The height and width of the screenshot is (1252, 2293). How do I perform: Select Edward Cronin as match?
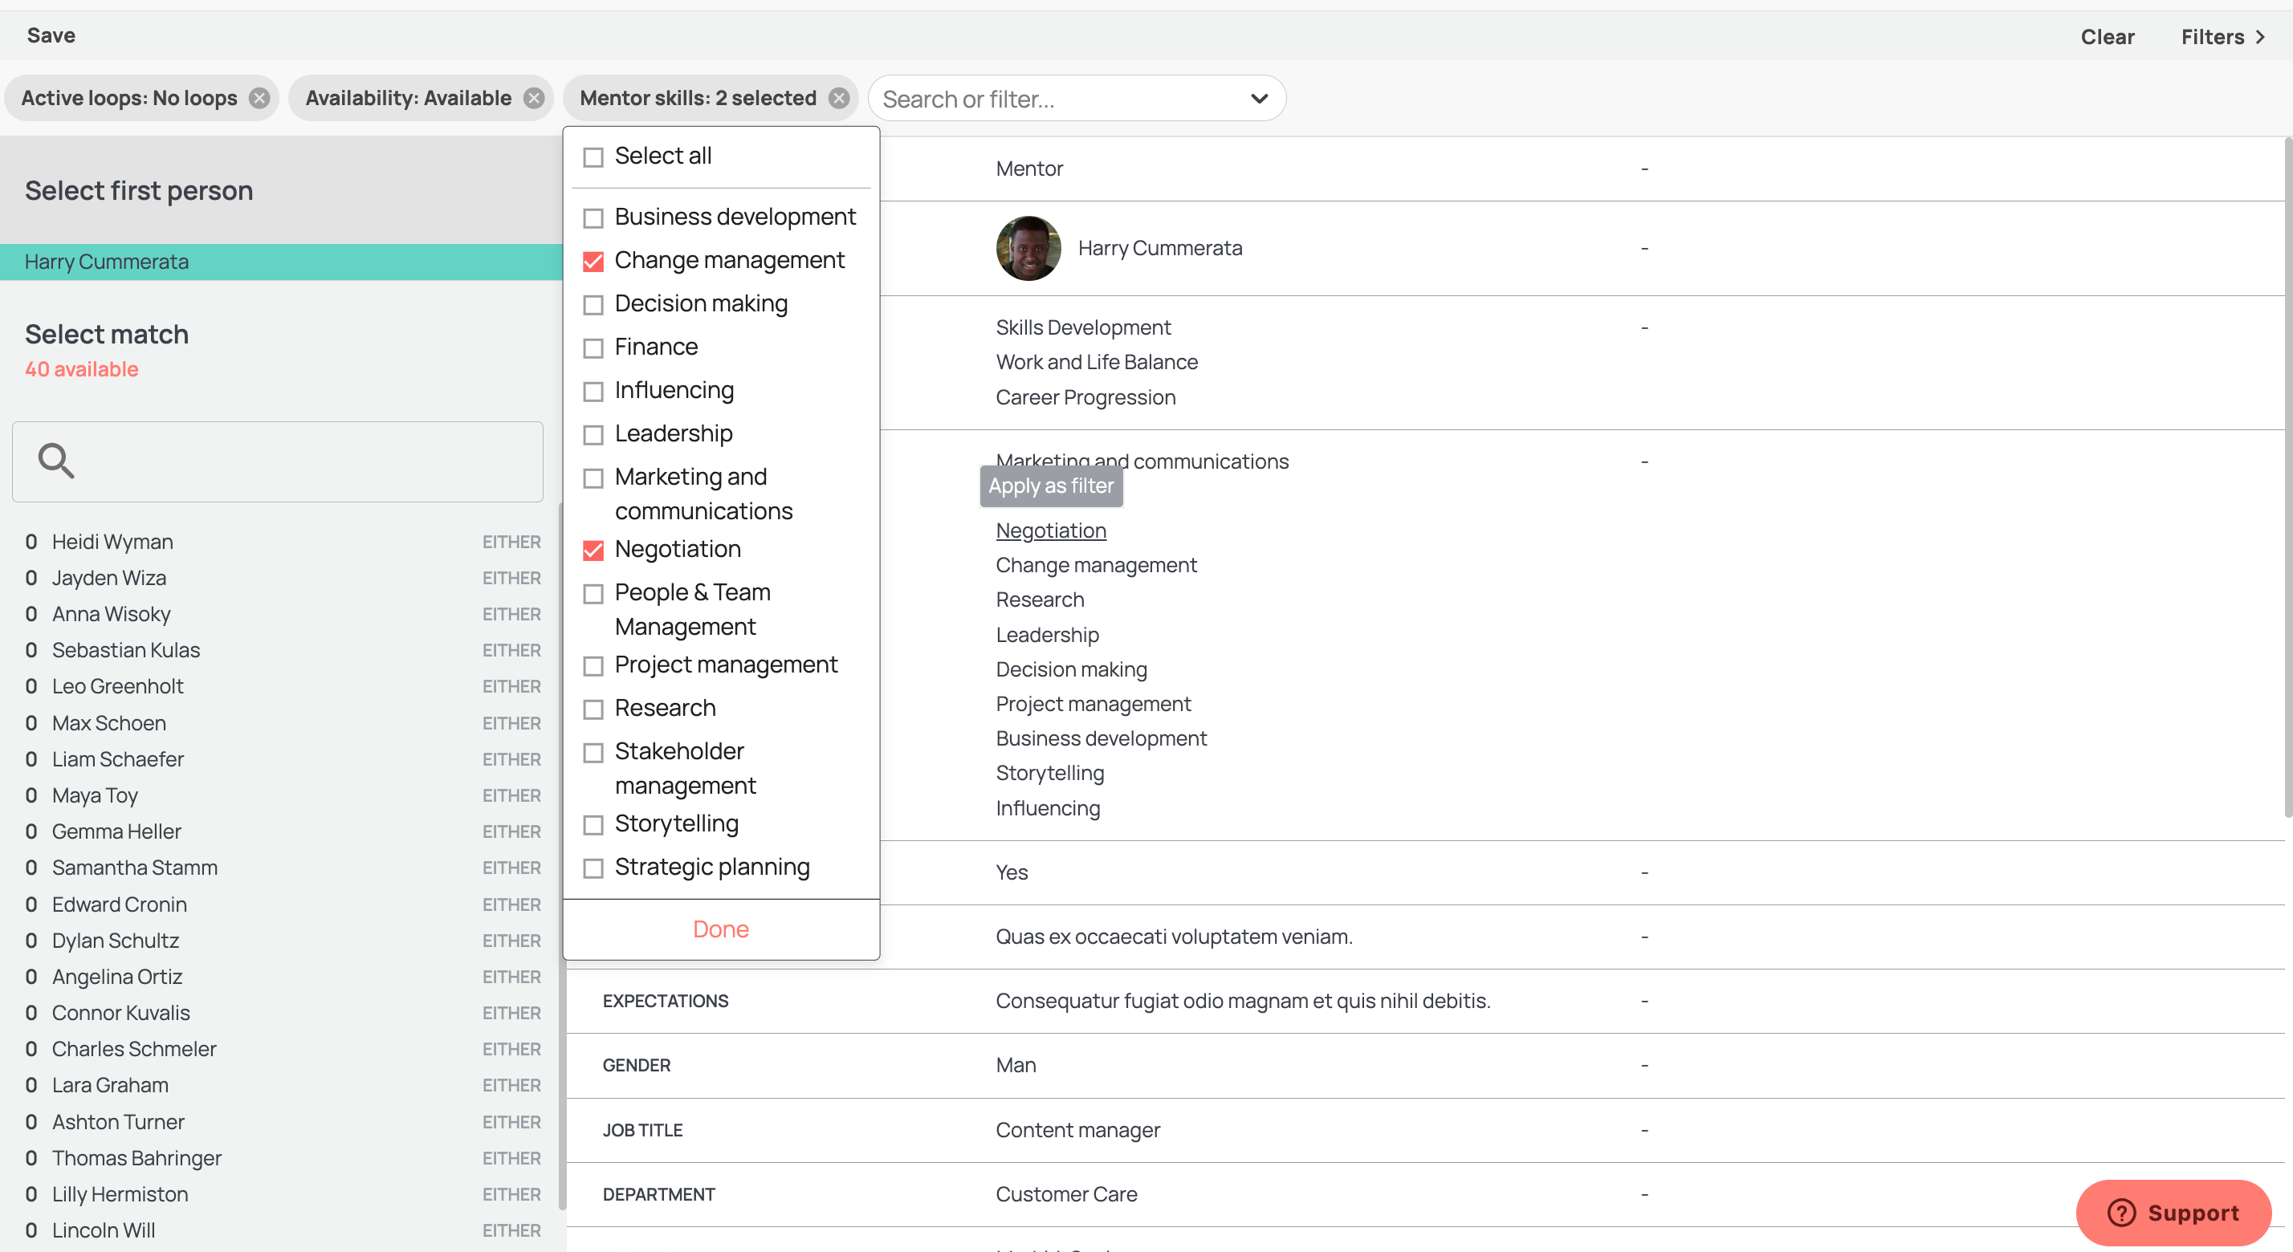pos(282,905)
